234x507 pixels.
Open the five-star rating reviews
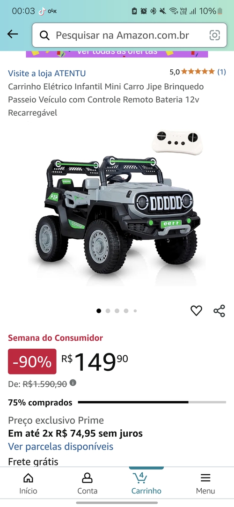pos(198,72)
